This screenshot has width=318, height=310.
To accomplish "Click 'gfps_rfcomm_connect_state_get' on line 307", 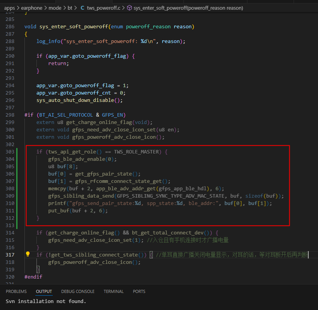I will pyautogui.click(x=118, y=181).
